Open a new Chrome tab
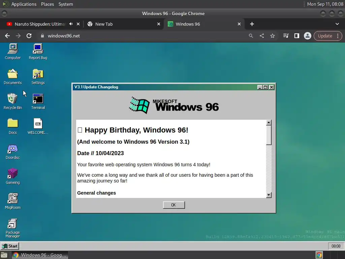 click(252, 24)
